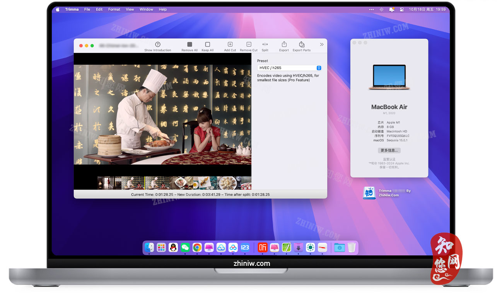Click the Keep All toolbar icon
This screenshot has width=502, height=301.
(208, 44)
